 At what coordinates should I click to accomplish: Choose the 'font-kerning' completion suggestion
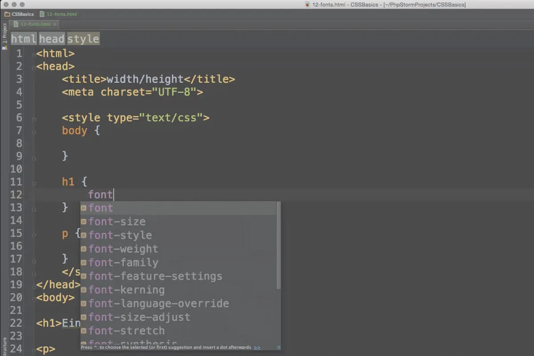178,290
